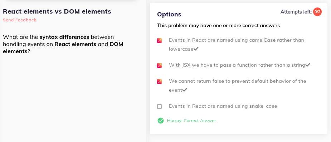Image resolution: width=331 pixels, height=142 pixels.
Task: Click 'This problem may have one or more correct answers'
Action: pyautogui.click(x=219, y=26)
